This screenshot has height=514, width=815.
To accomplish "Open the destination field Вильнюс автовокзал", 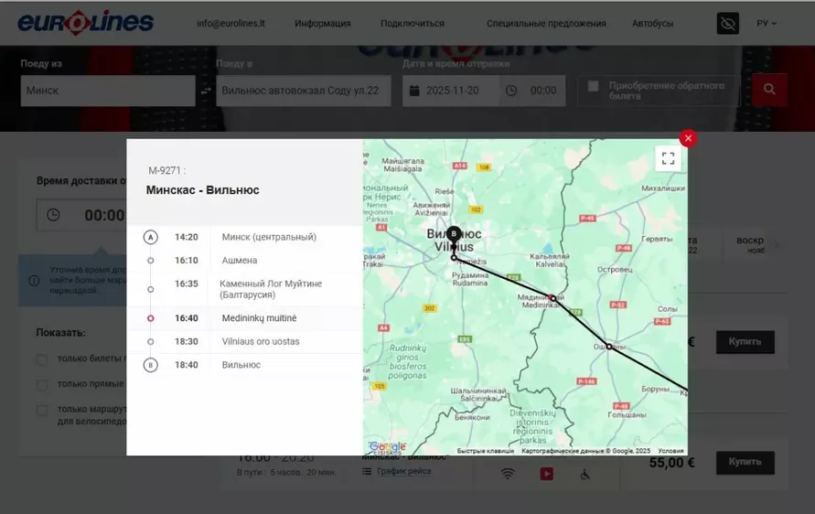I will [304, 91].
